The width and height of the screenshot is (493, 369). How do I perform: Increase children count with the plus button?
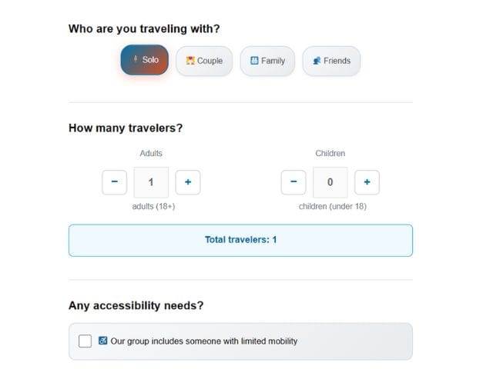(367, 182)
